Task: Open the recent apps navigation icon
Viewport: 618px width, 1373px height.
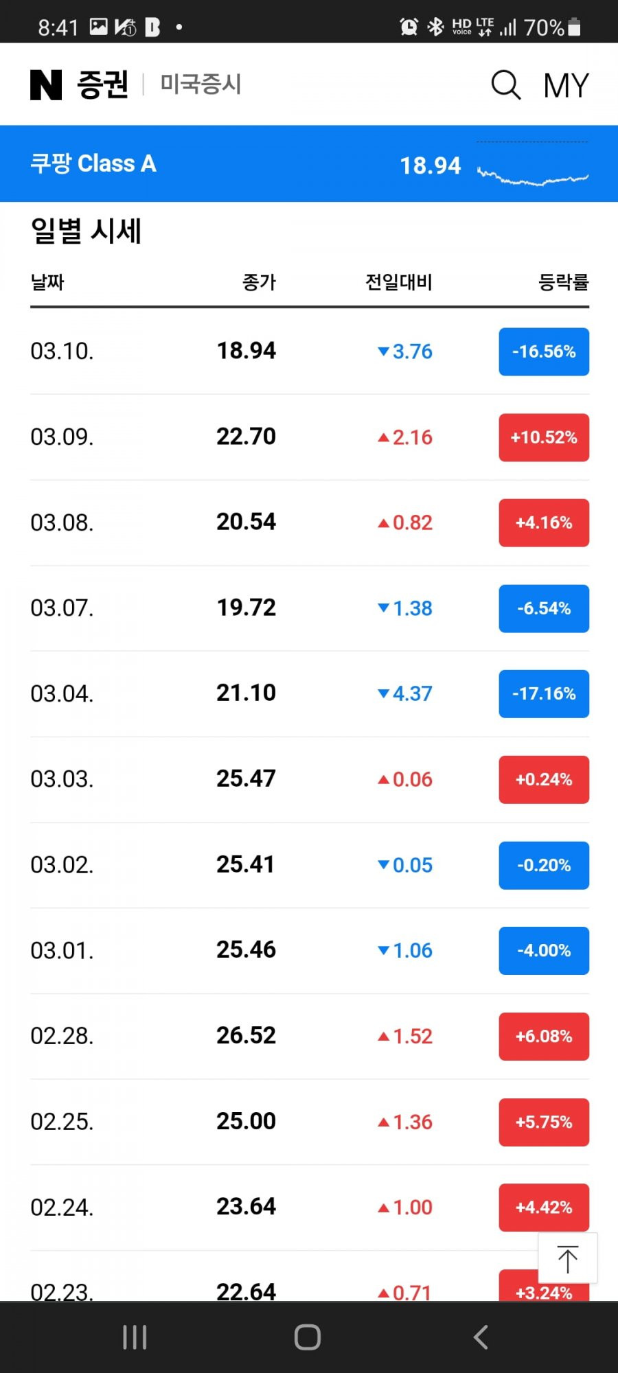Action: tap(135, 1337)
